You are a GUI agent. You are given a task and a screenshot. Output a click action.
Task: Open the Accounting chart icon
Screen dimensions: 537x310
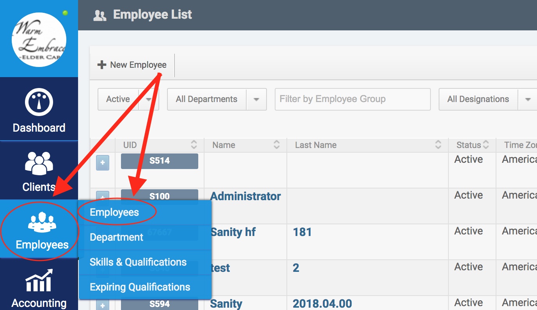(x=39, y=281)
